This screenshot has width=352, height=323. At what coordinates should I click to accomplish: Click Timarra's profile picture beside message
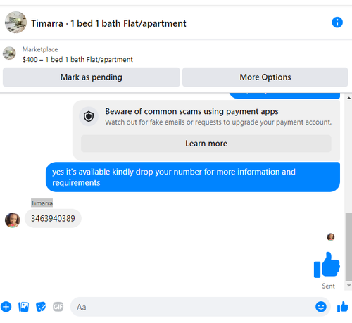point(13,220)
